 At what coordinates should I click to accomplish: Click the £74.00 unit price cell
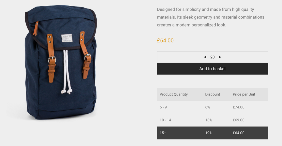pyautogui.click(x=238, y=107)
